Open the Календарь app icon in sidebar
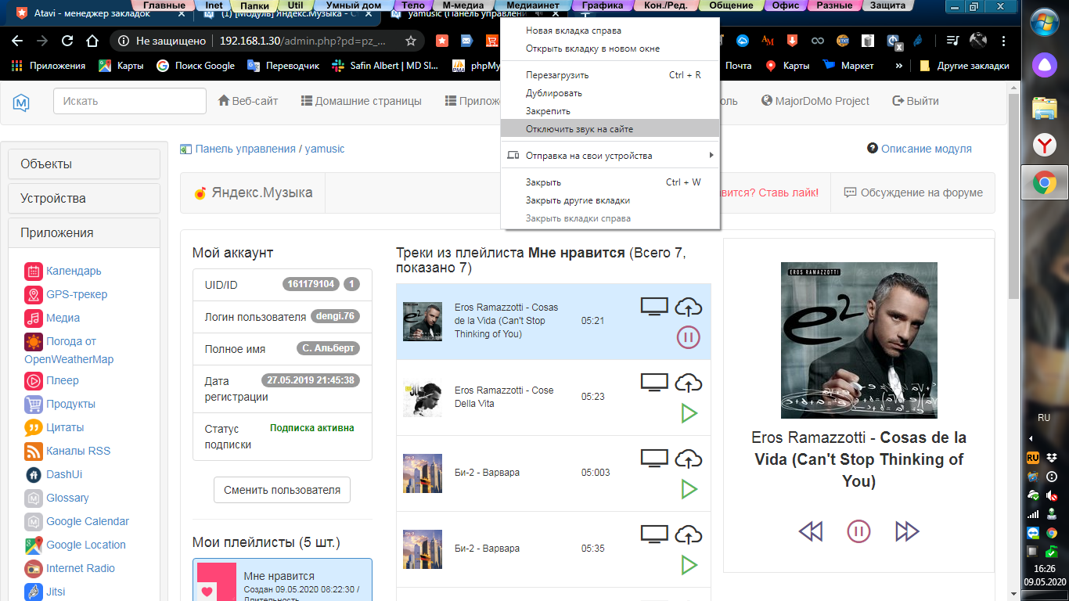Image resolution: width=1069 pixels, height=601 pixels. (33, 272)
